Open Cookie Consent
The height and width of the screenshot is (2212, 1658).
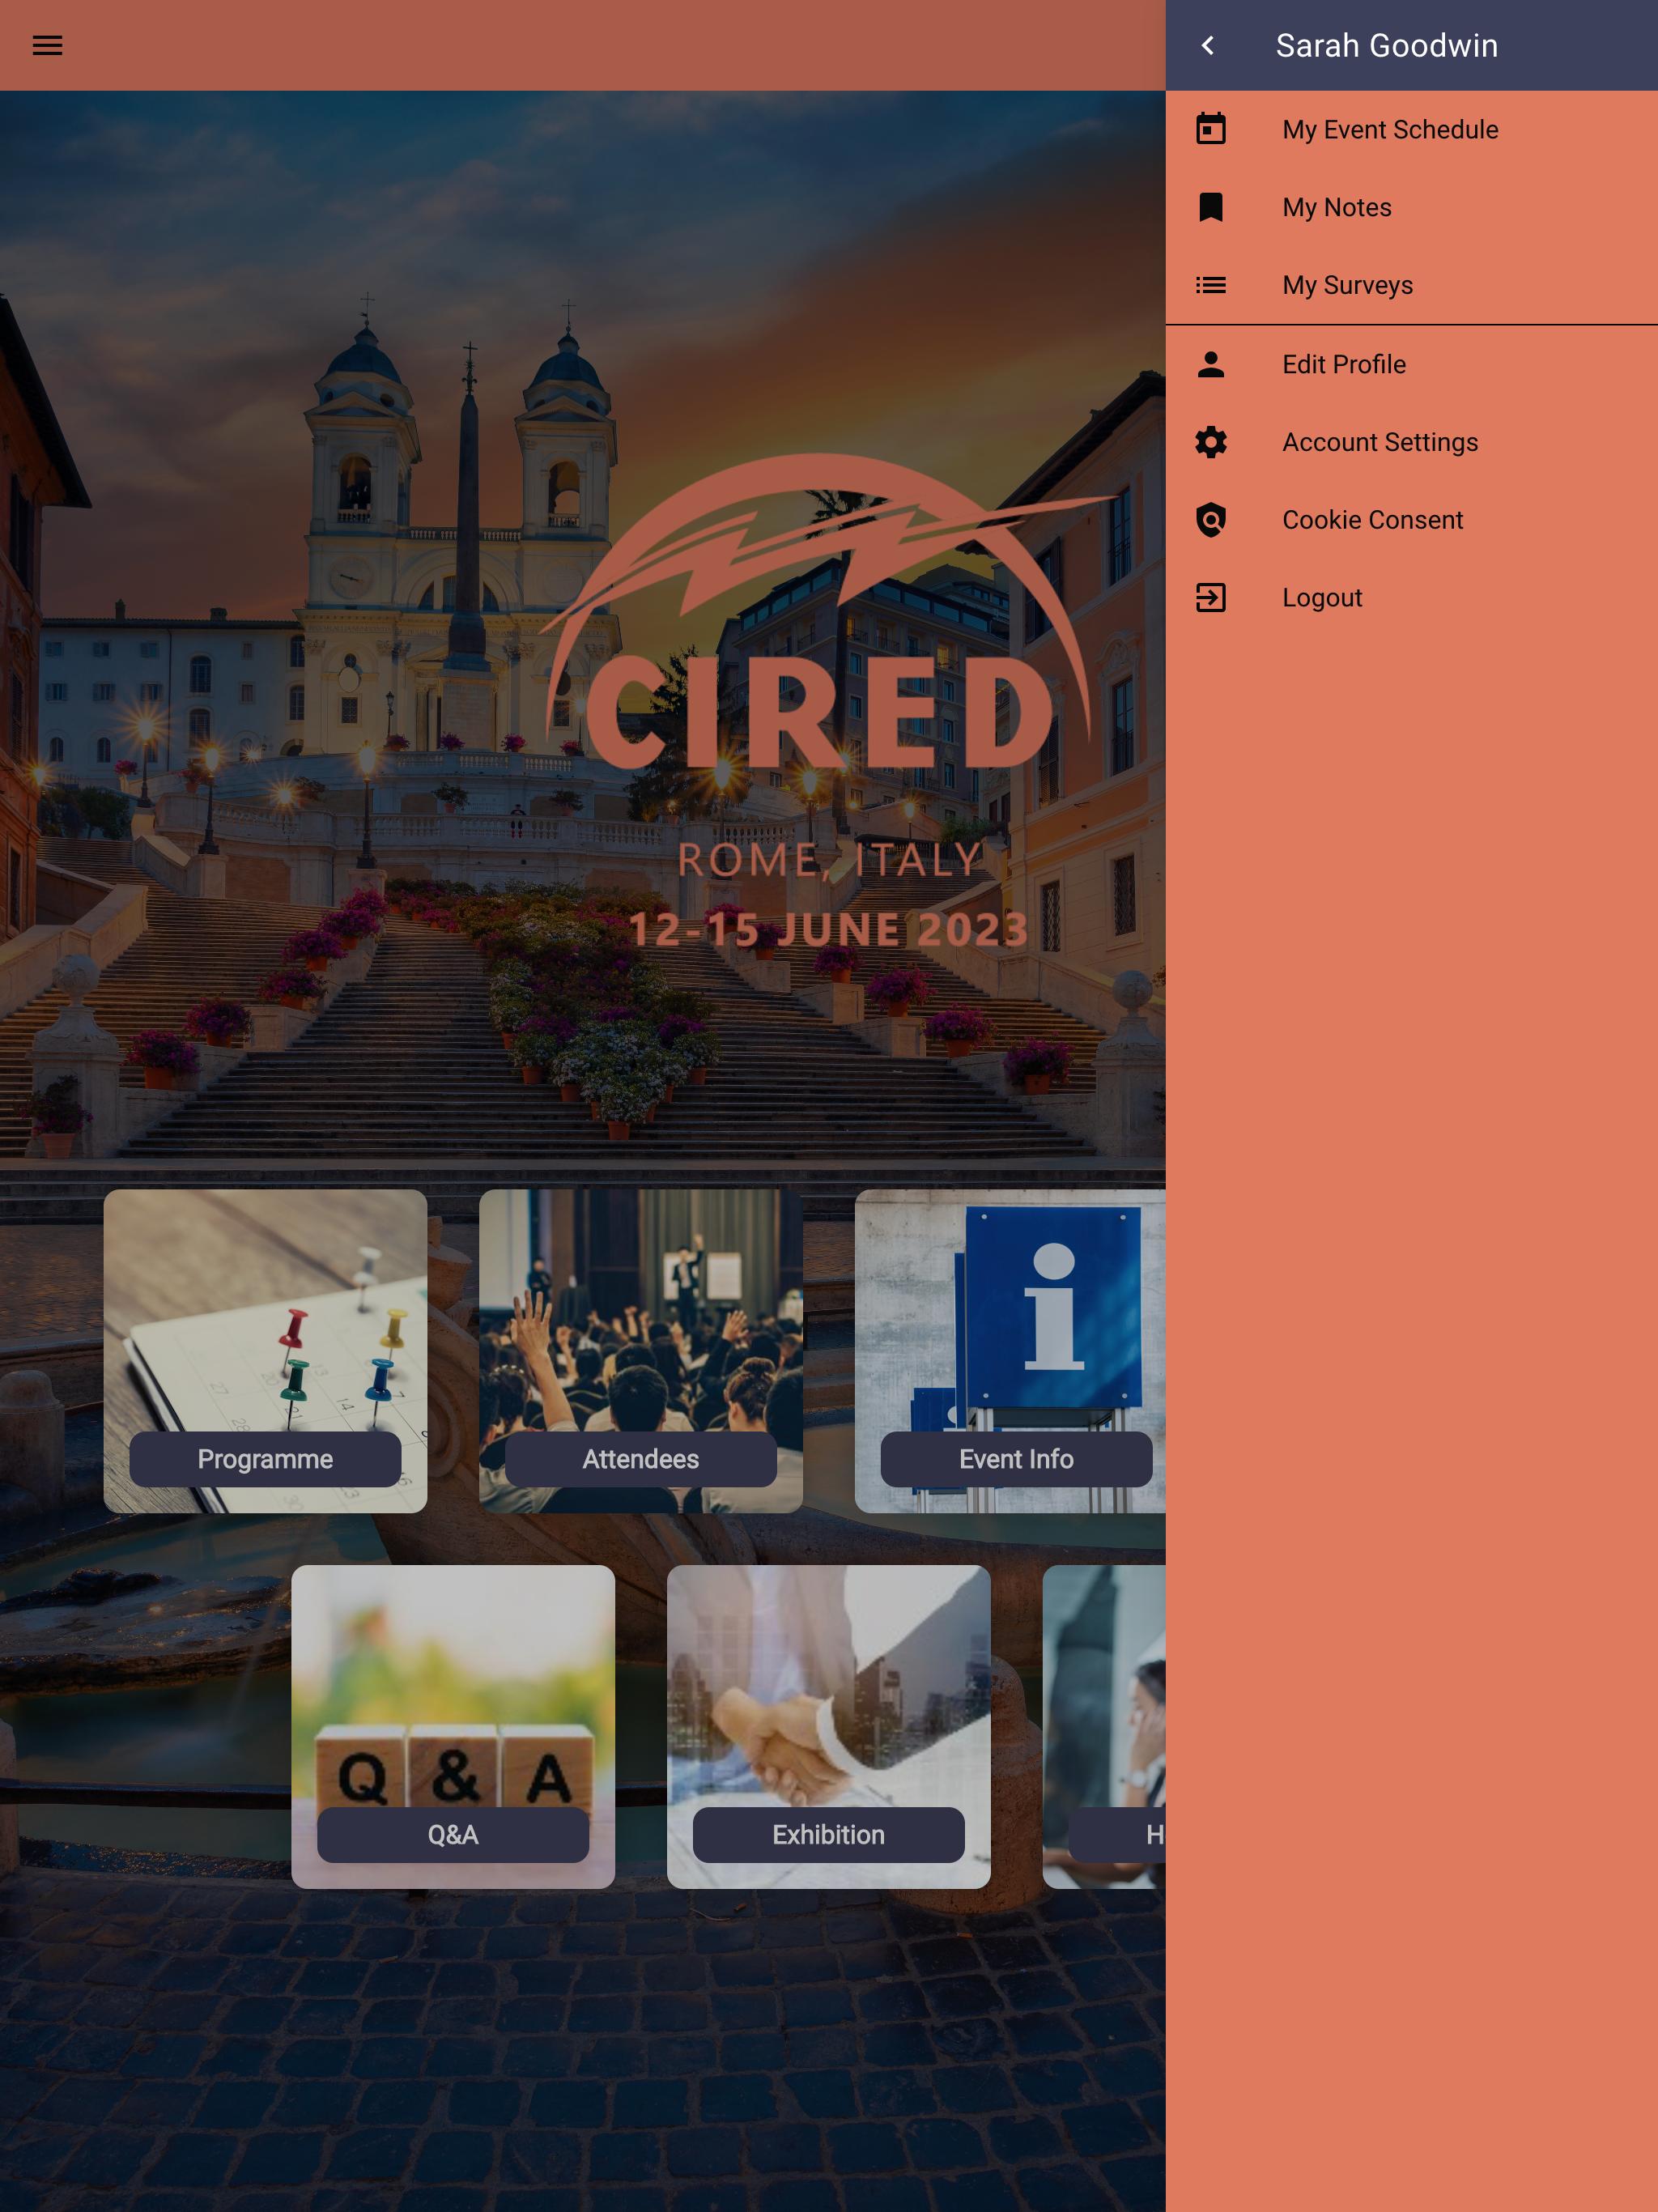pos(1411,520)
